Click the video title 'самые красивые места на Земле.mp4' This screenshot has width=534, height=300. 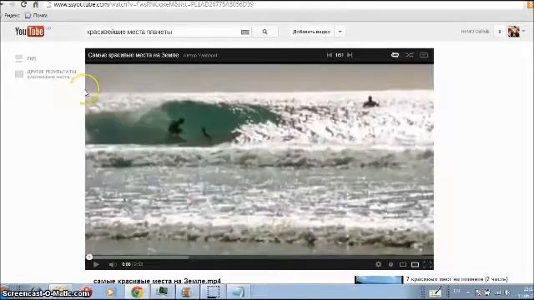[157, 281]
